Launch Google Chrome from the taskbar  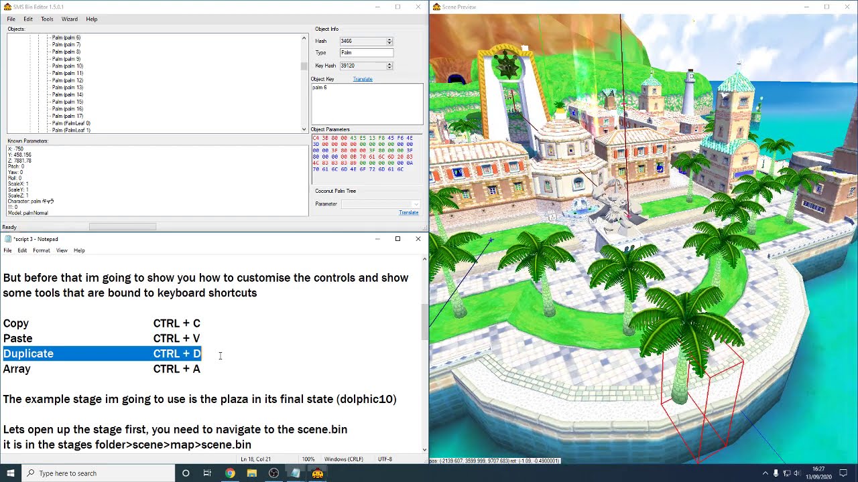tap(230, 473)
